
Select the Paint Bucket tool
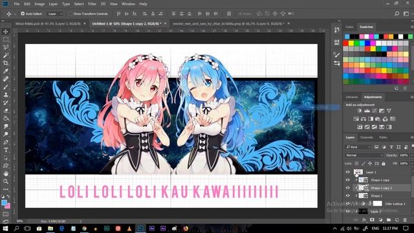tap(6, 118)
